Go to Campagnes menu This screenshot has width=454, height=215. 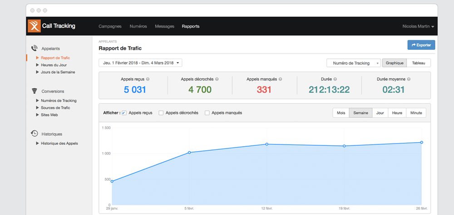(x=110, y=26)
